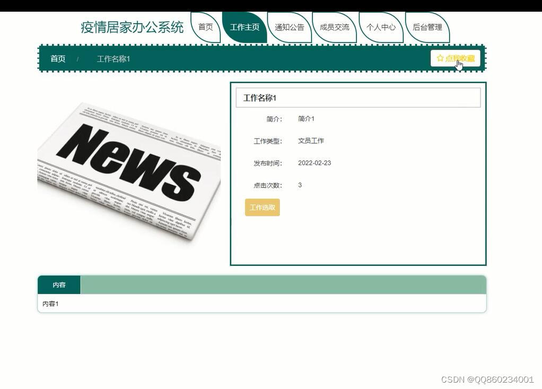Click the star icon on the favorite button

tap(440, 58)
